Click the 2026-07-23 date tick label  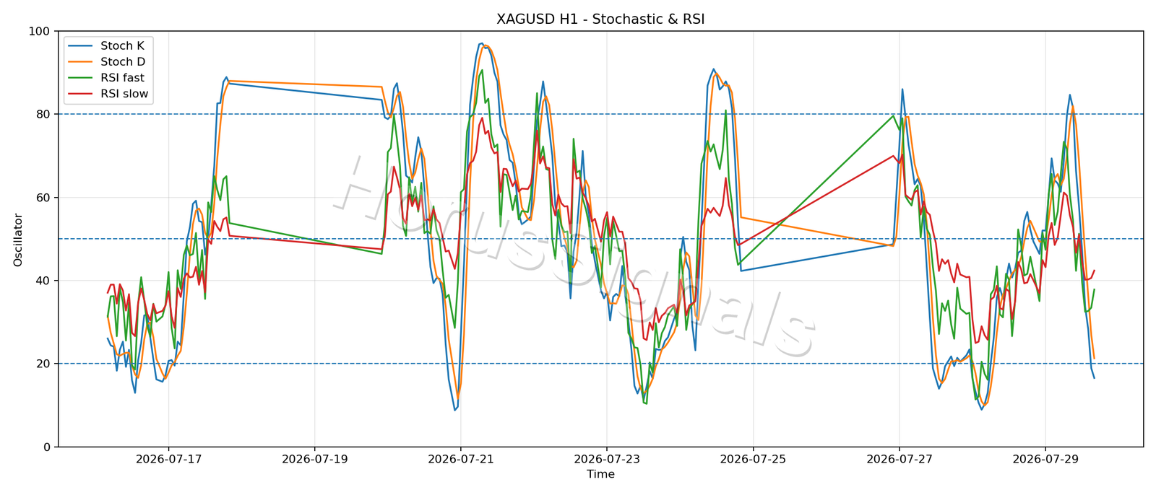click(x=607, y=459)
